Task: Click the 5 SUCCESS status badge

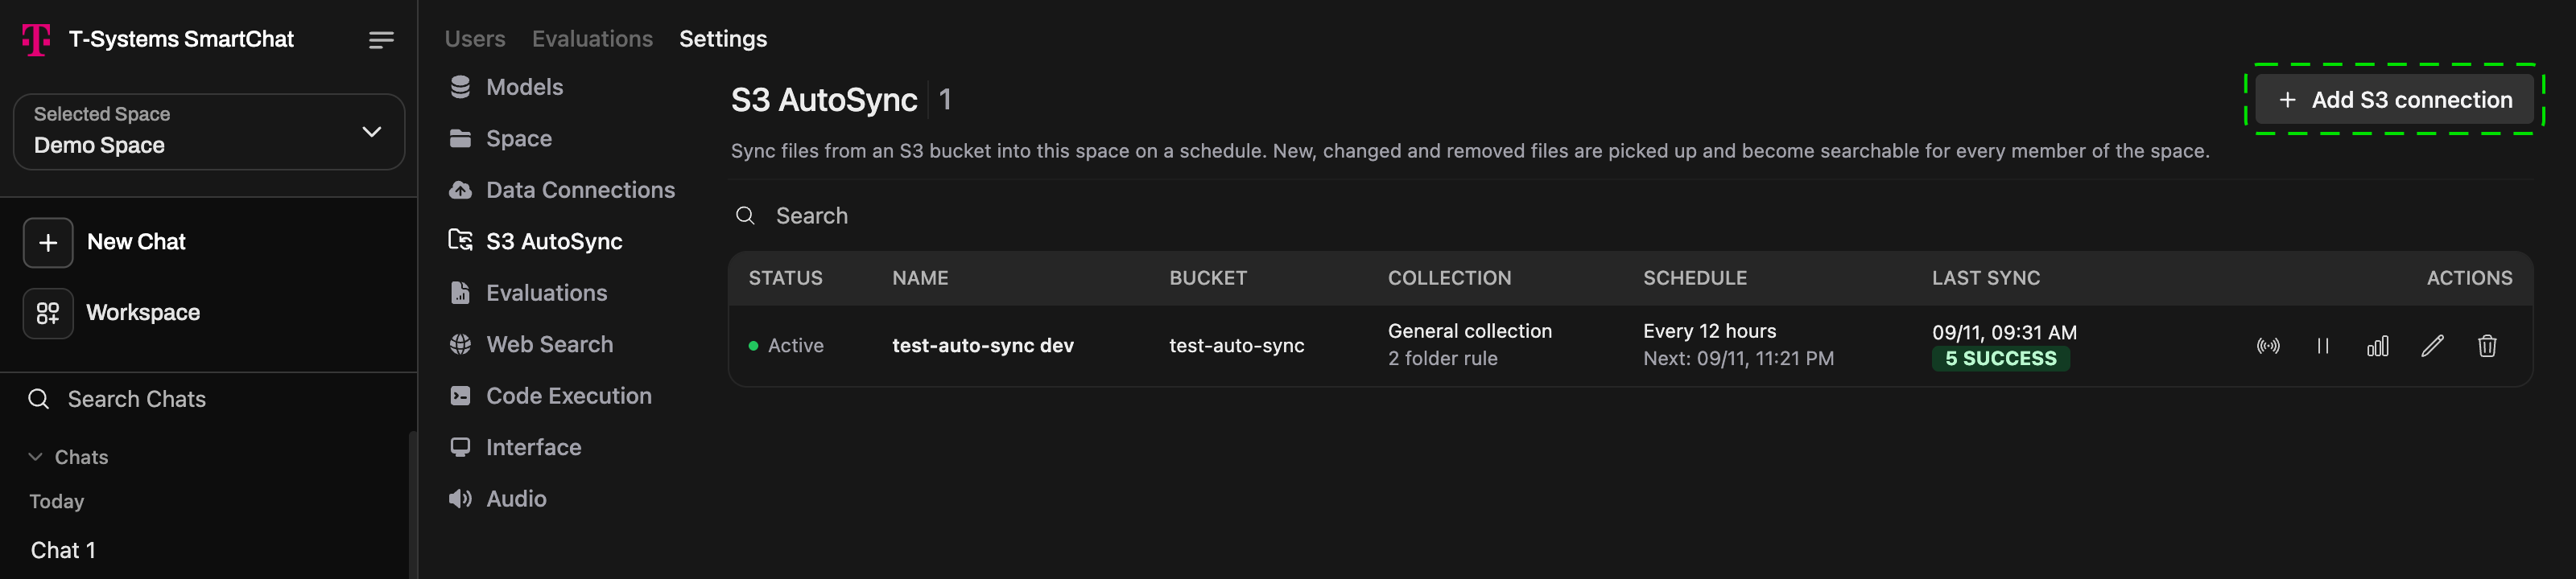Action: (x=2000, y=359)
